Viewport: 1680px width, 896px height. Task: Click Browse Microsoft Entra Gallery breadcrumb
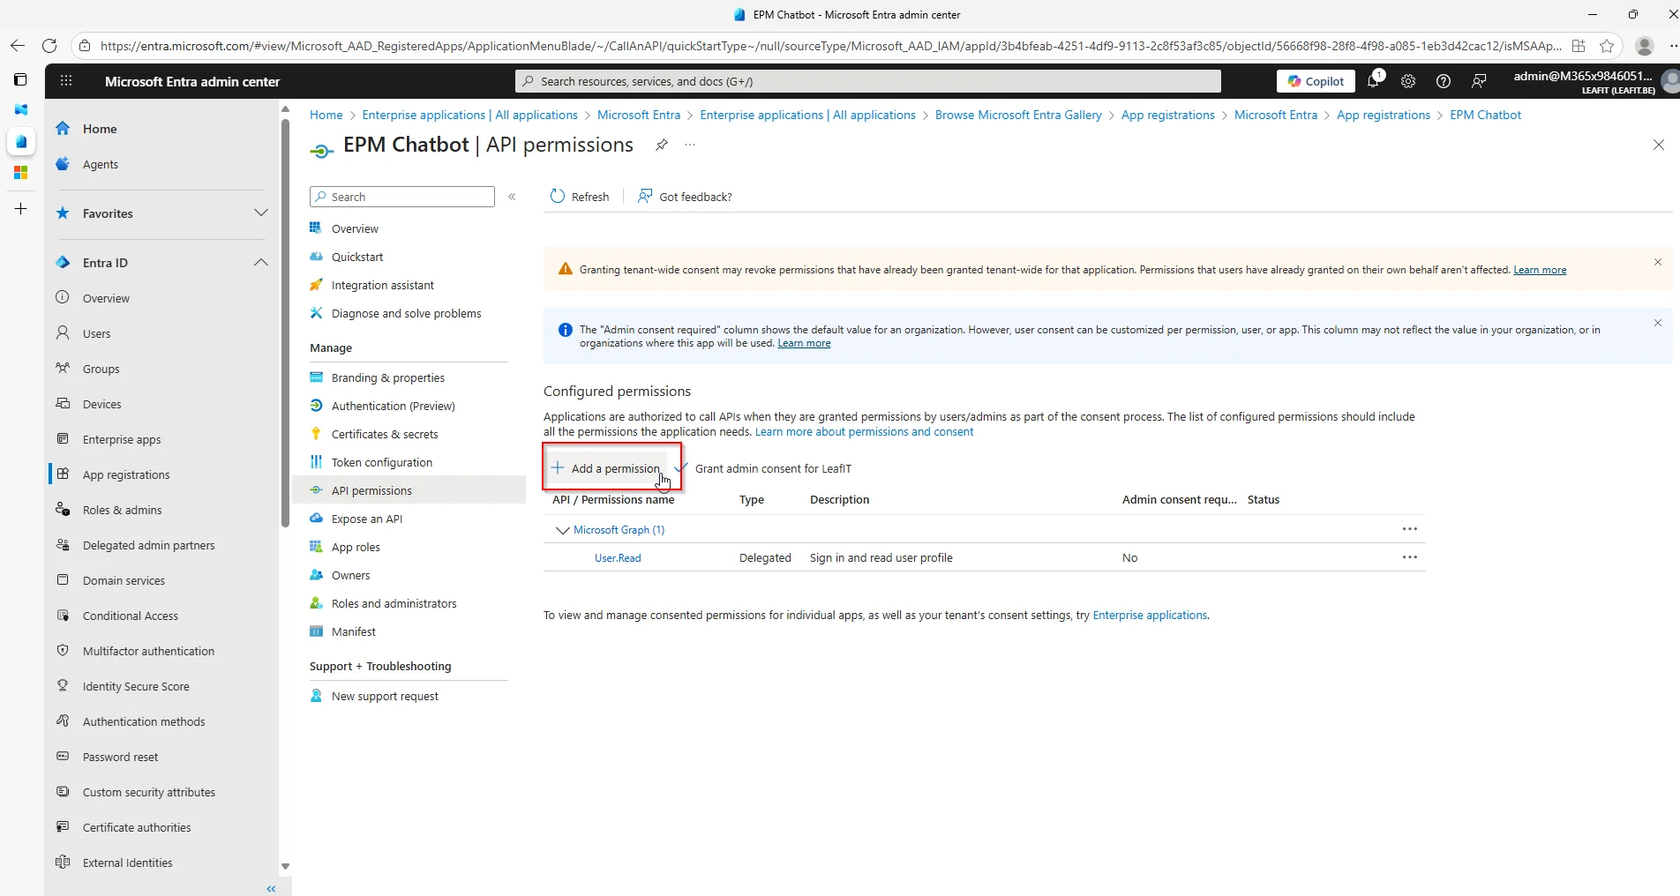point(1017,115)
